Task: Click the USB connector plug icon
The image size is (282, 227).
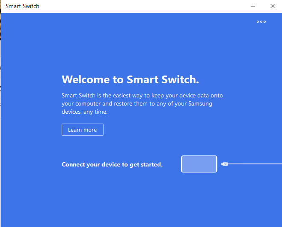Action: pos(225,164)
